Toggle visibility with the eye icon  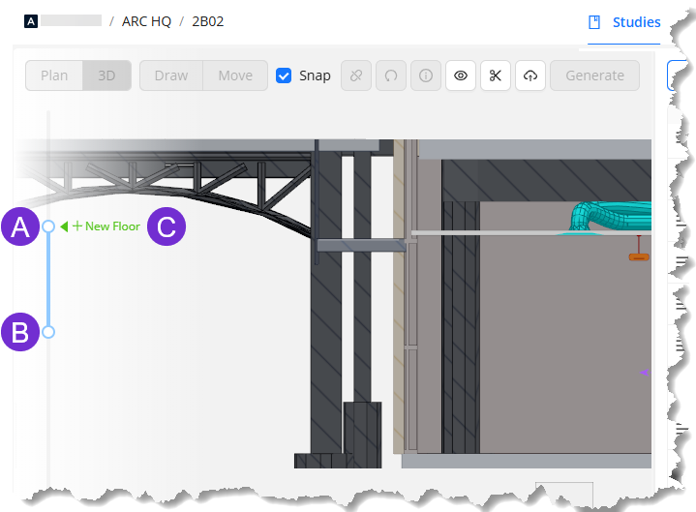(461, 75)
